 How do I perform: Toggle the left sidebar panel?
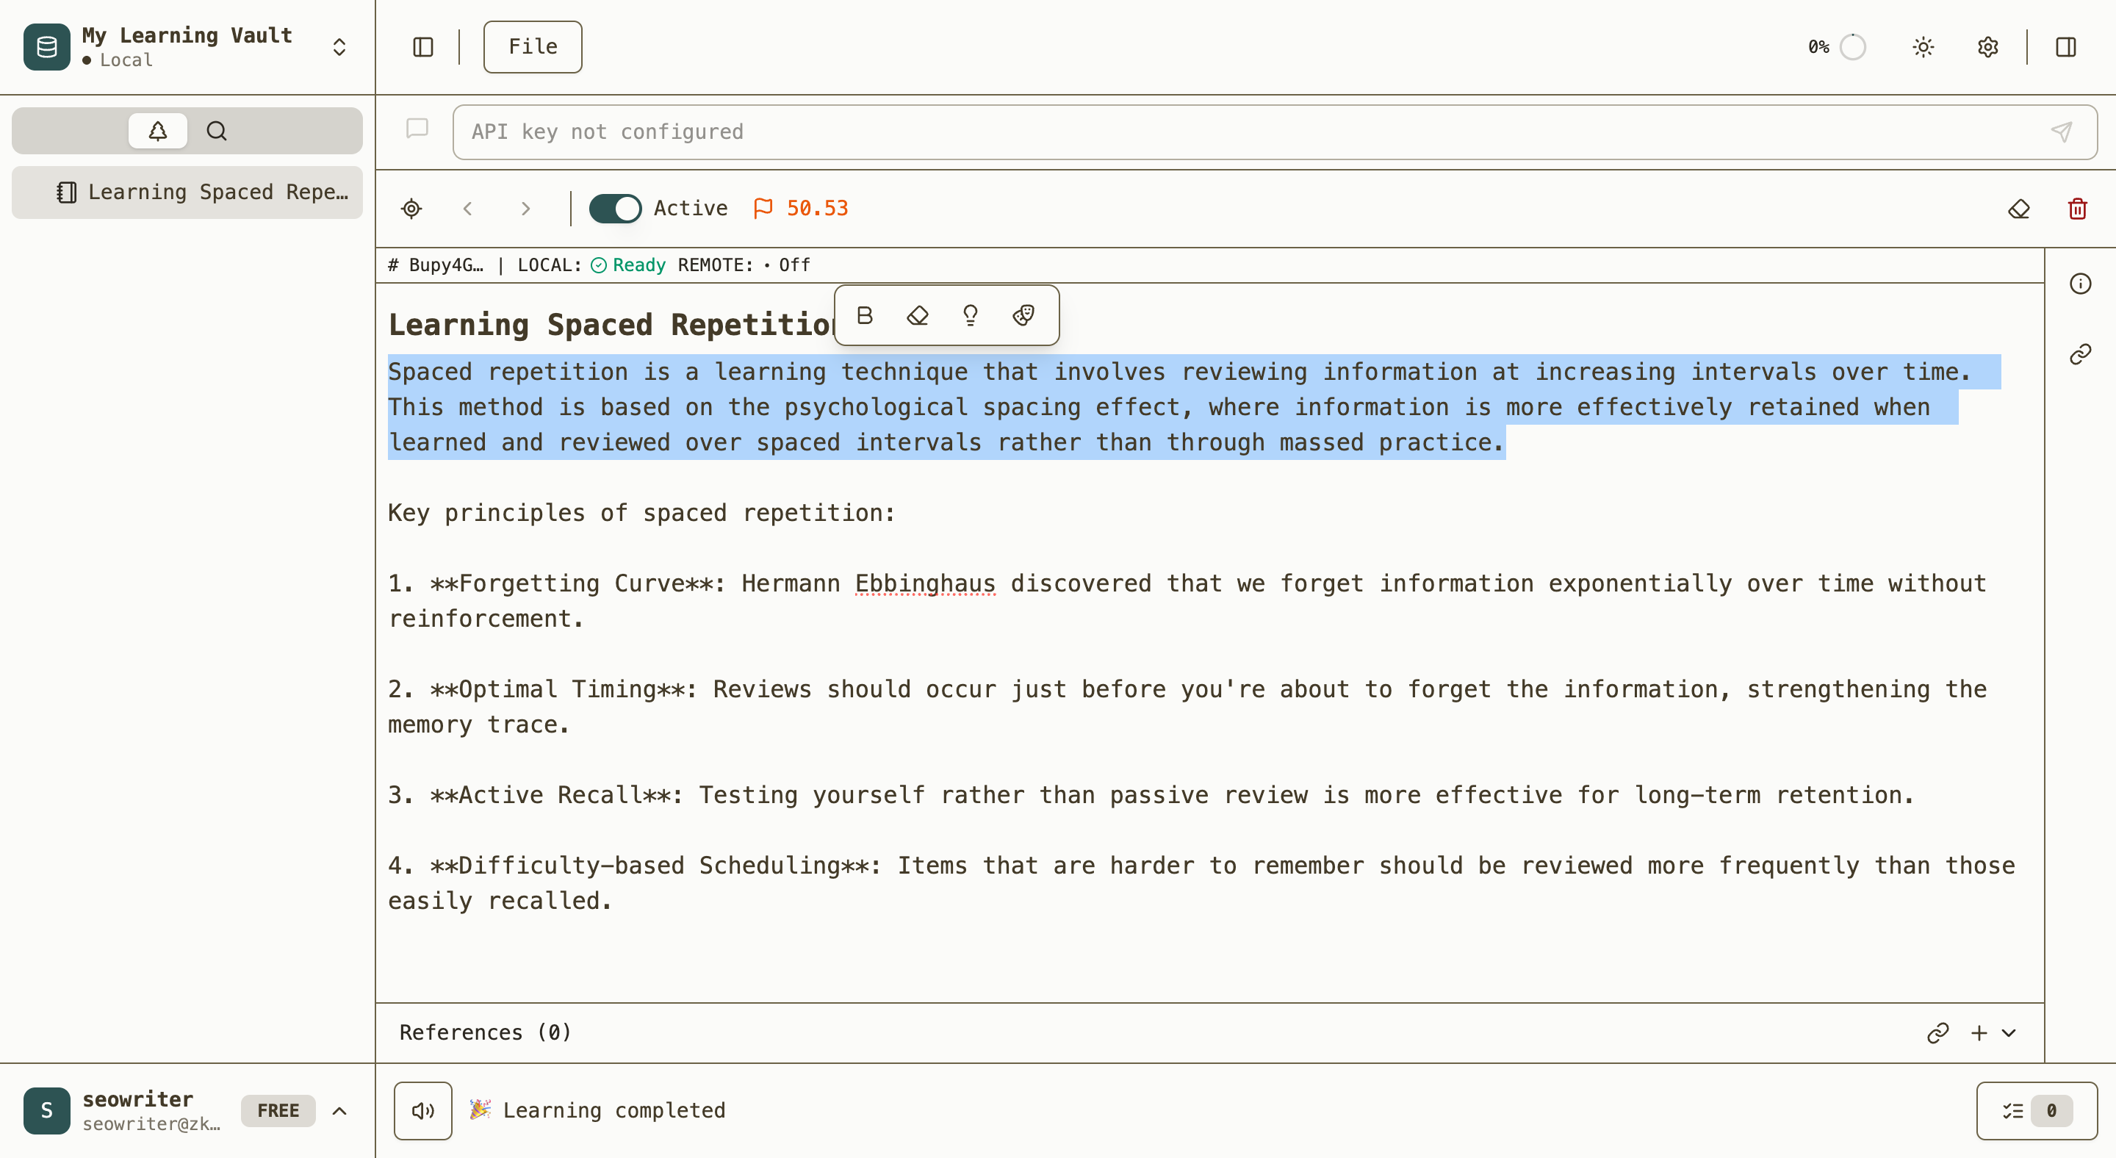point(422,47)
